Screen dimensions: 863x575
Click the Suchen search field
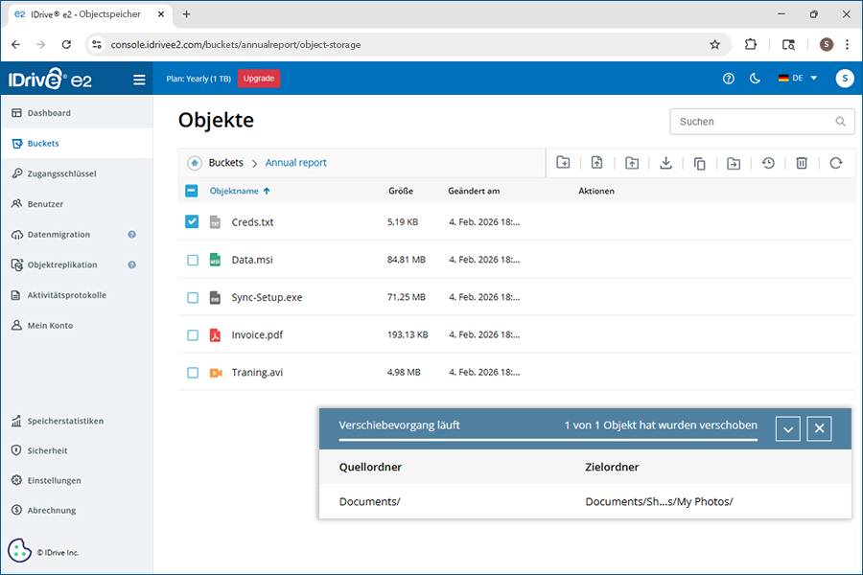tap(753, 122)
